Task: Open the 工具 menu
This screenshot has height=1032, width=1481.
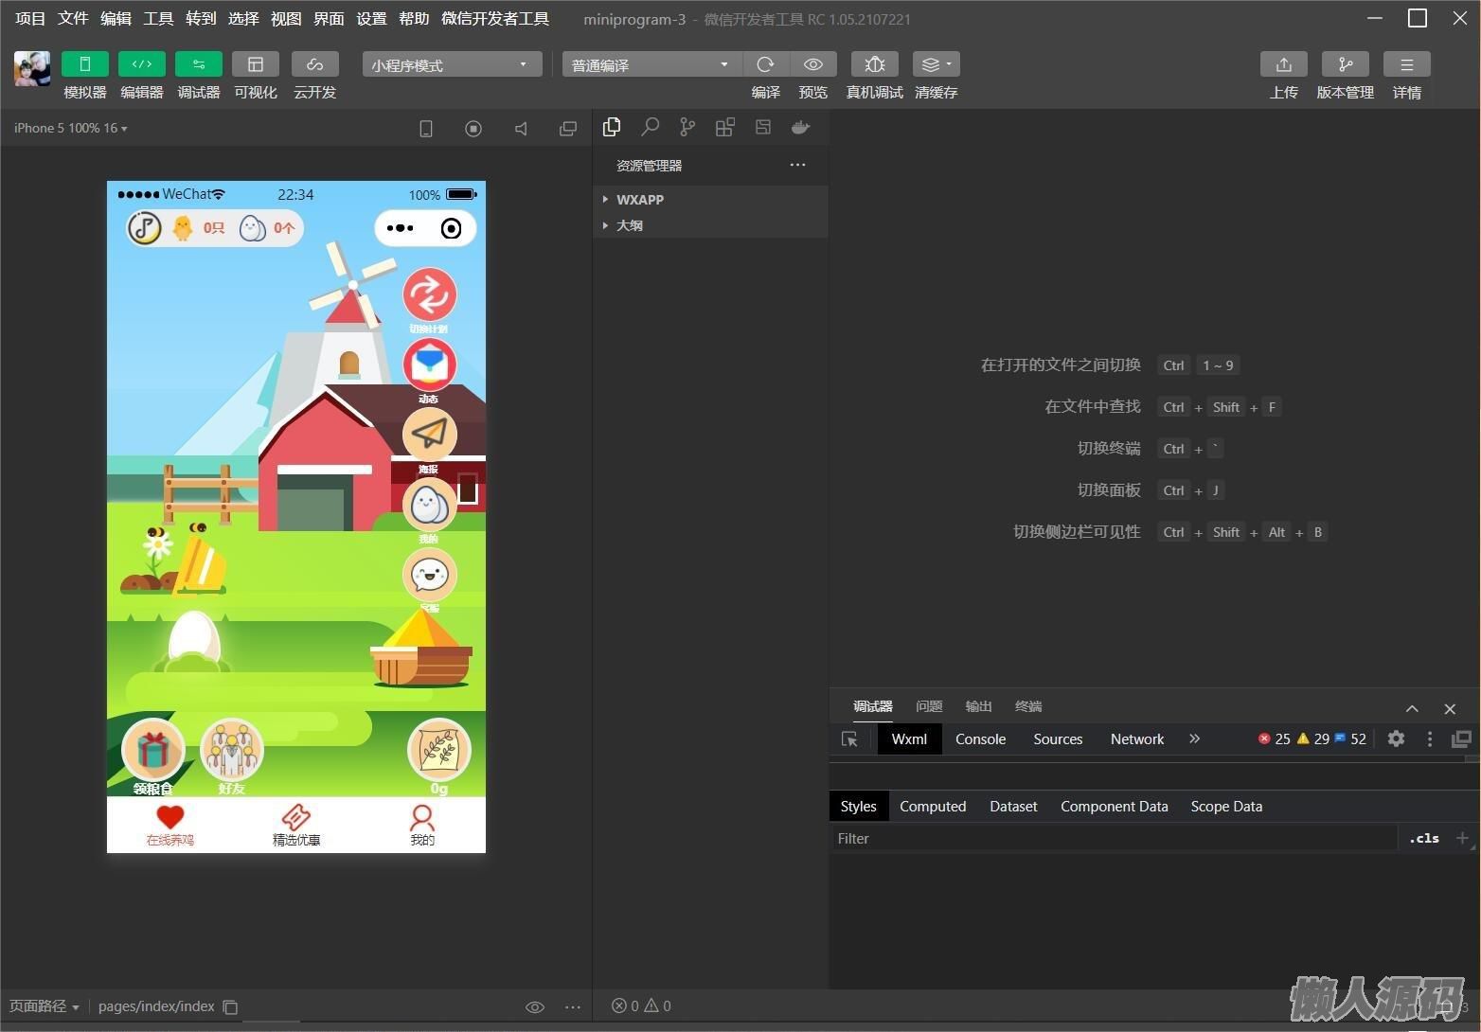Action: coord(158,19)
